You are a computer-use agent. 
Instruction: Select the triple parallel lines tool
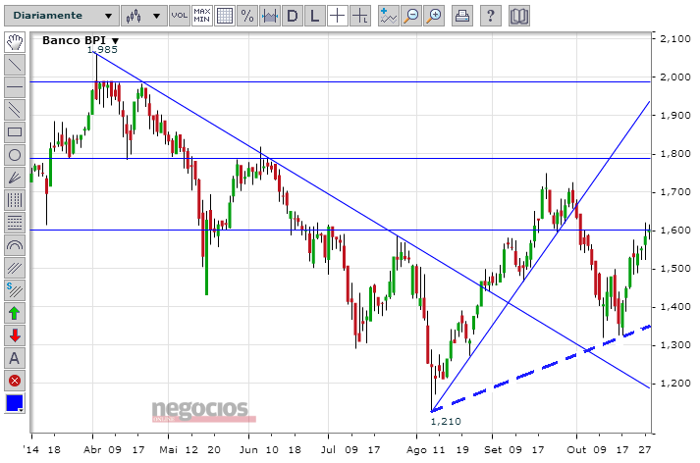point(15,268)
